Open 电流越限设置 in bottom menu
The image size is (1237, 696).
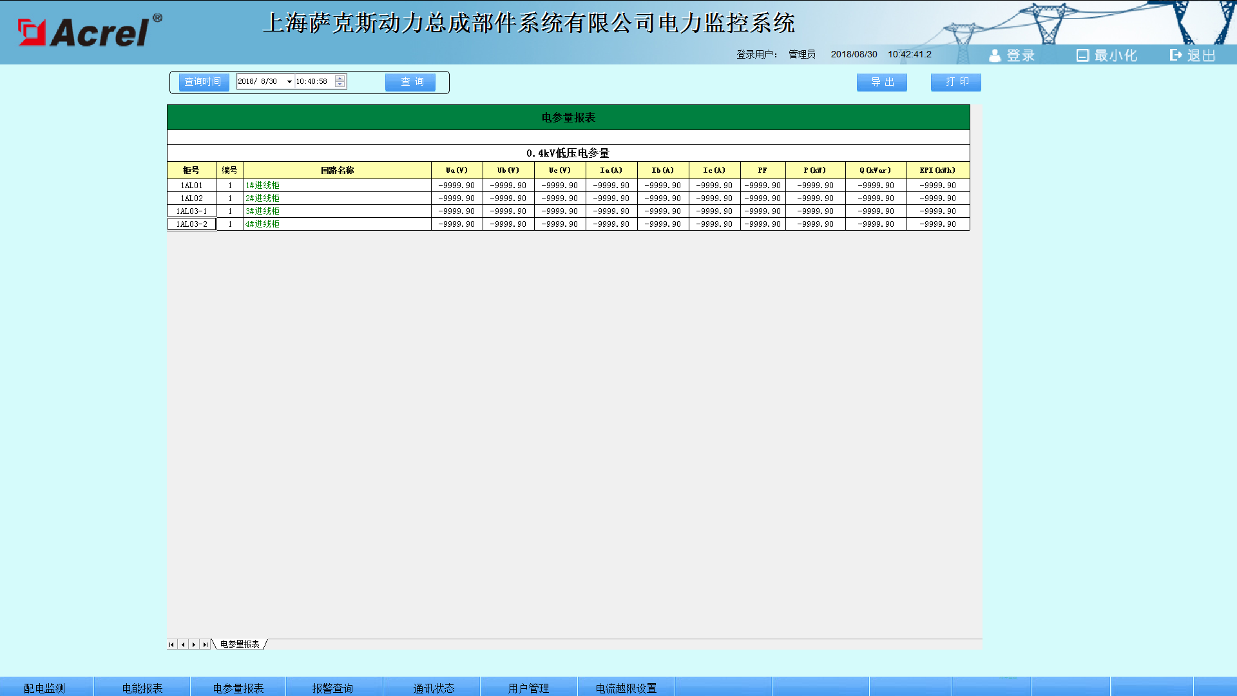(x=626, y=688)
